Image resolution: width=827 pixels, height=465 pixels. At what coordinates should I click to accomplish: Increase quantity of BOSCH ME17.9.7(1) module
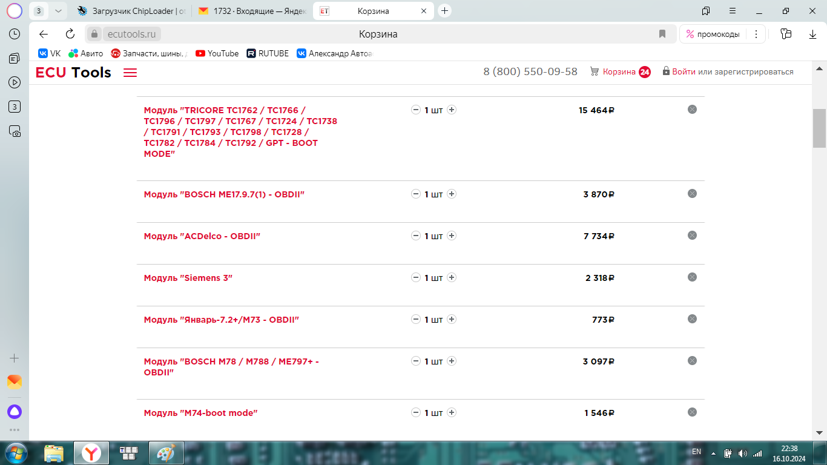click(452, 194)
